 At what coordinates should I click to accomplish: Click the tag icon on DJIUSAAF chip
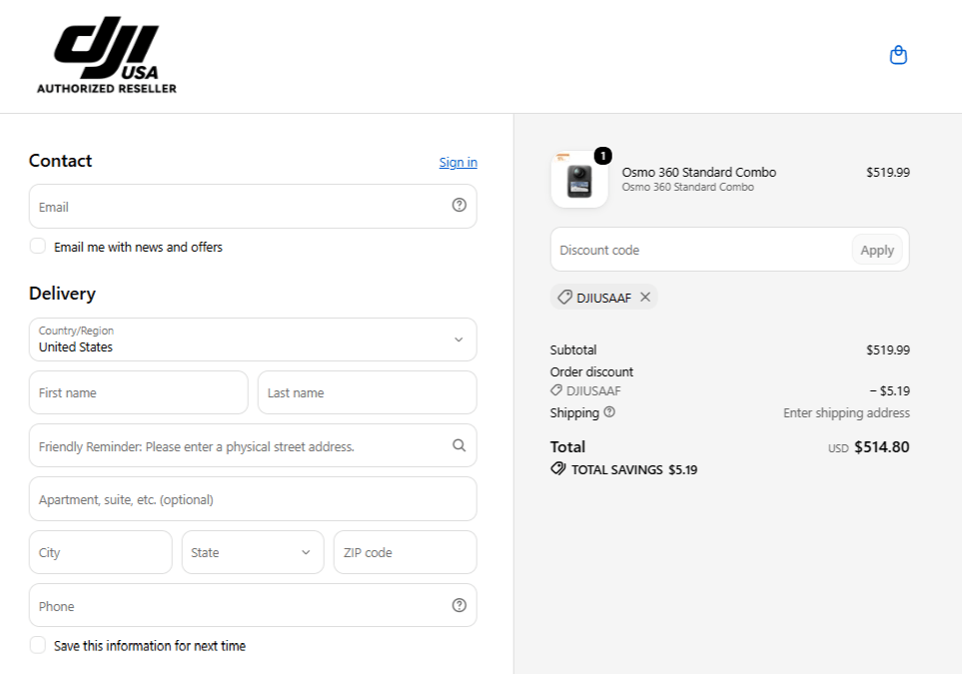tap(564, 298)
